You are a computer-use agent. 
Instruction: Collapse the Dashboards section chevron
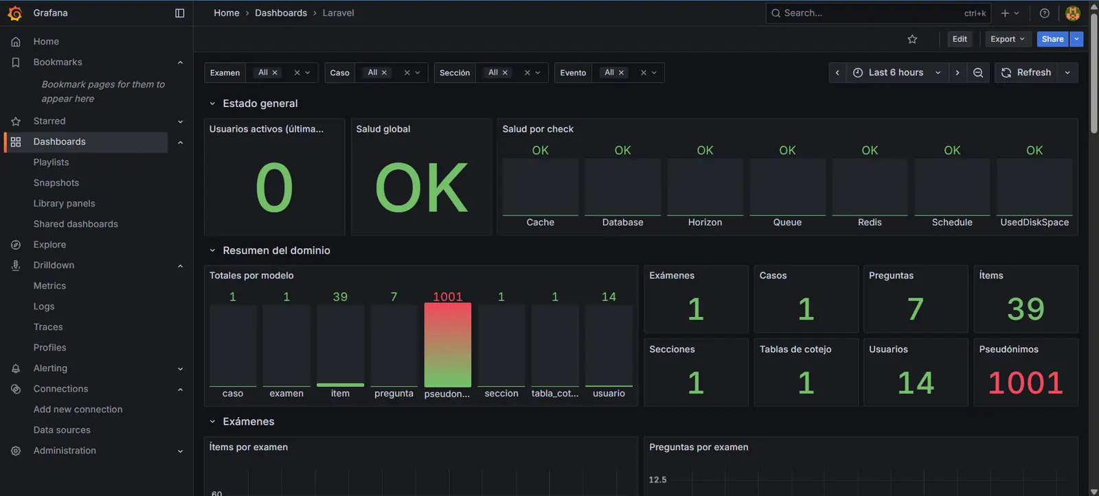(180, 142)
